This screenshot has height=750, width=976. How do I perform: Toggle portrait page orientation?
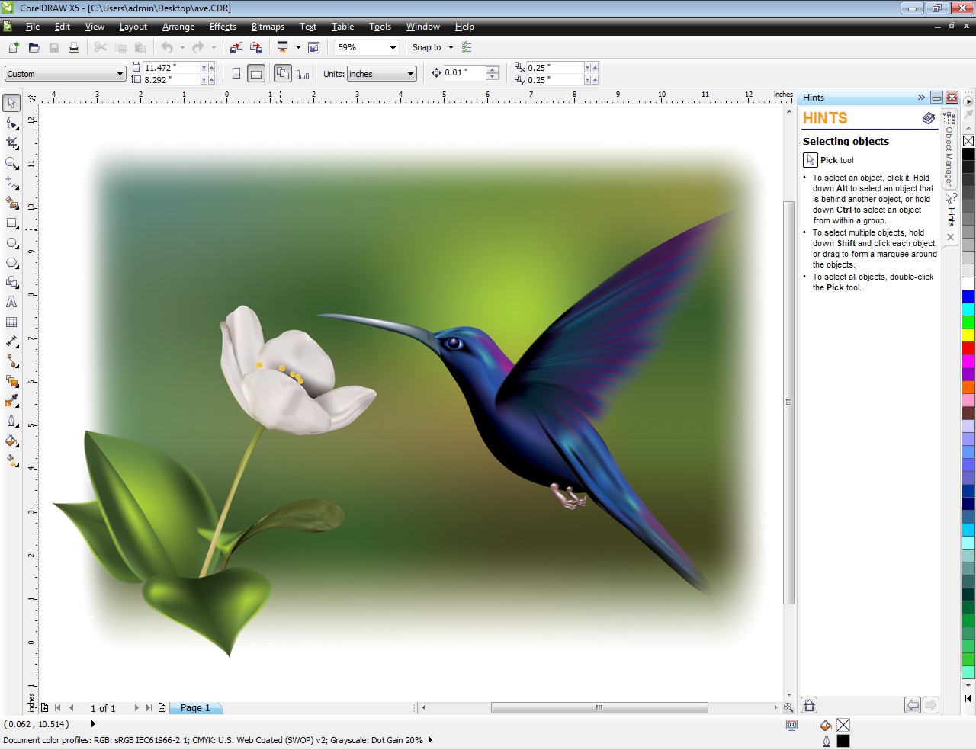[x=236, y=73]
